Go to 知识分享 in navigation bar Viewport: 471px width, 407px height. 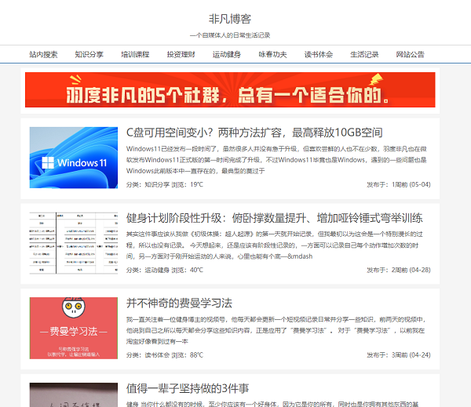tap(89, 54)
